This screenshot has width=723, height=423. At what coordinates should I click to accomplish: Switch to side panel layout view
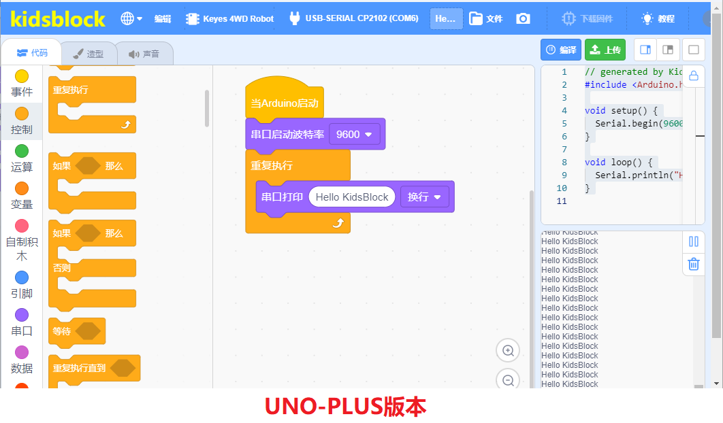pyautogui.click(x=645, y=50)
